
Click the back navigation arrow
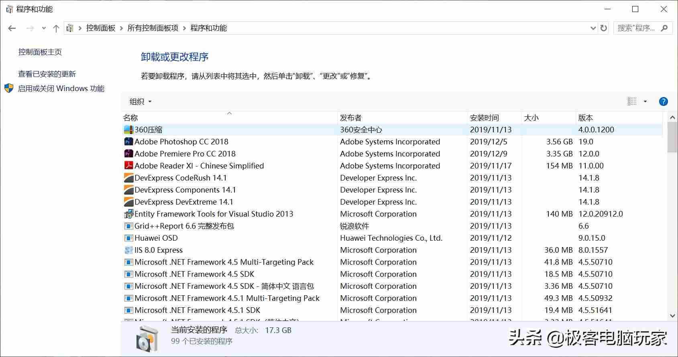pyautogui.click(x=12, y=28)
